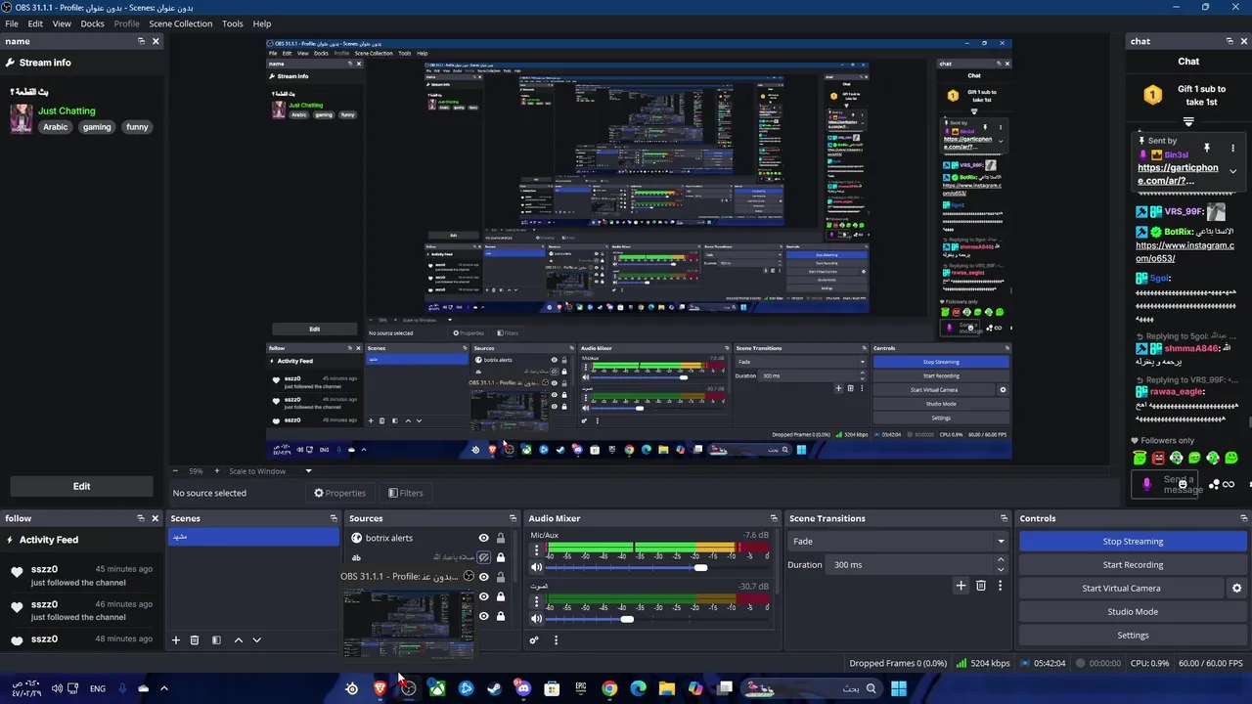Show hidden system tray icons chevron
Viewport: 1252px width, 704px height.
tap(164, 688)
